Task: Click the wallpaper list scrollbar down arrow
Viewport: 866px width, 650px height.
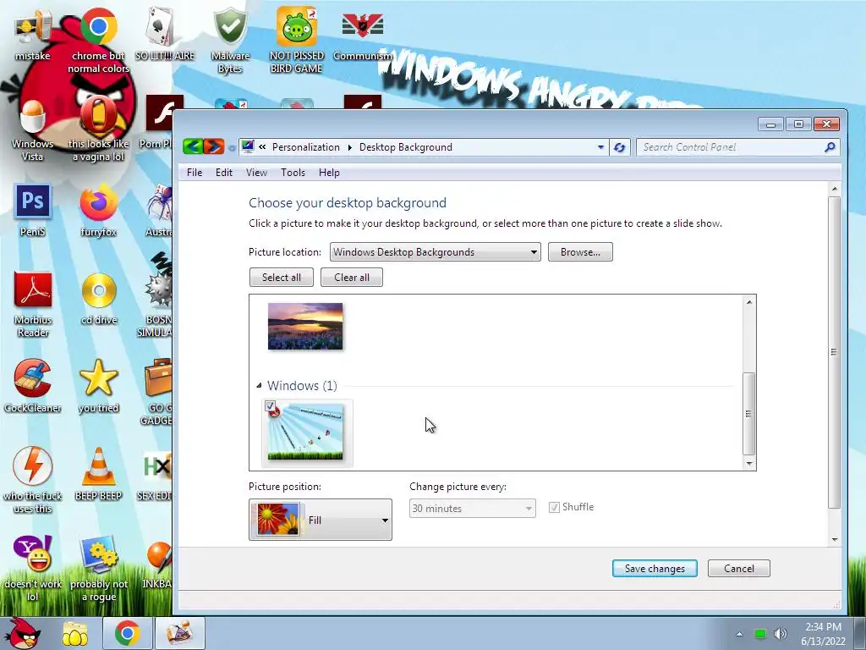Action: pyautogui.click(x=749, y=463)
